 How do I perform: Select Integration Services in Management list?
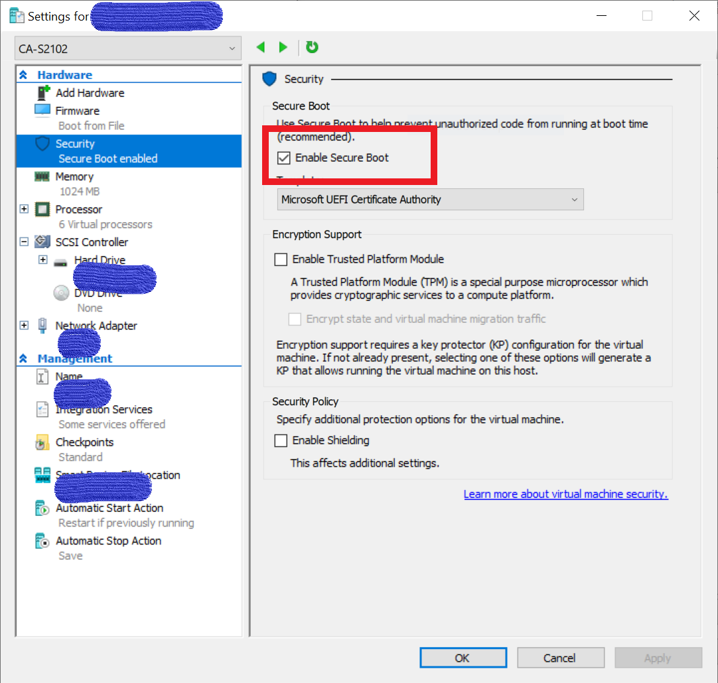pos(104,410)
